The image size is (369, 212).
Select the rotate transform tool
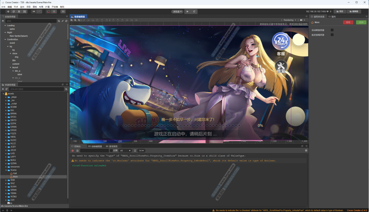tap(14, 12)
